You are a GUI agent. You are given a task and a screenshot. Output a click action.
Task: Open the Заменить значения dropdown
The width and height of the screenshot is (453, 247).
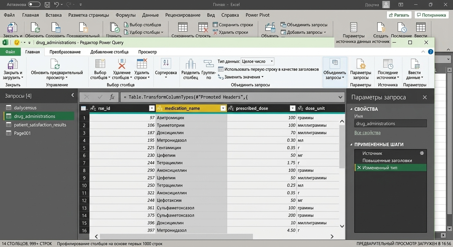[x=241, y=77]
